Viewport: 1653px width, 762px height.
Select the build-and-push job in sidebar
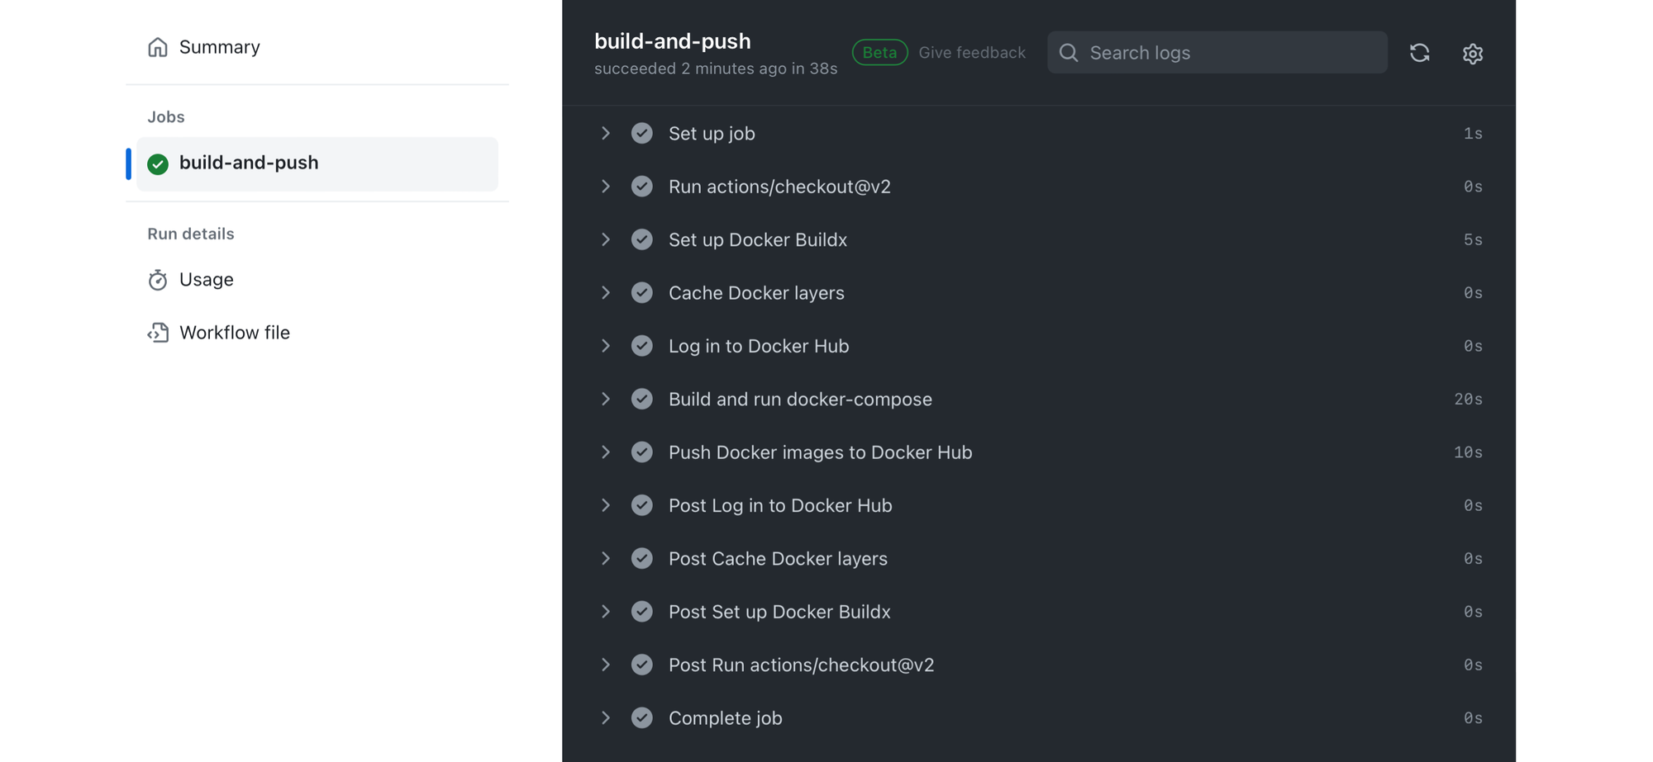click(249, 163)
